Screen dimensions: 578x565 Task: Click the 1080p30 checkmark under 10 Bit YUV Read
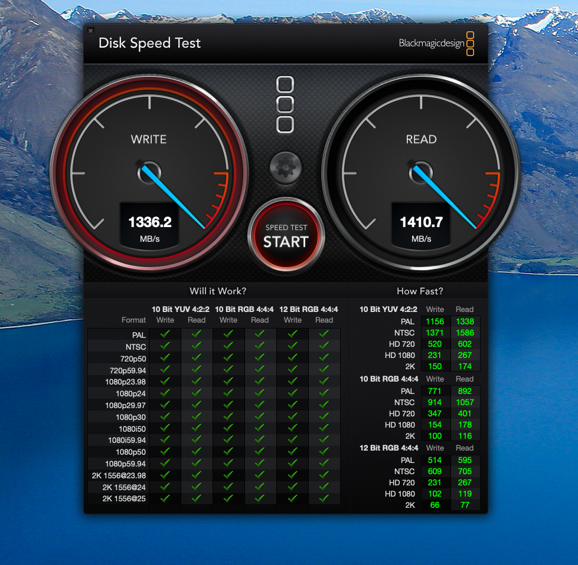click(x=197, y=416)
